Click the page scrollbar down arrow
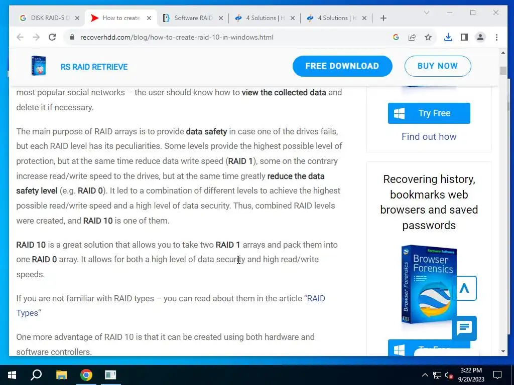This screenshot has height=385, width=514. pyautogui.click(x=503, y=351)
